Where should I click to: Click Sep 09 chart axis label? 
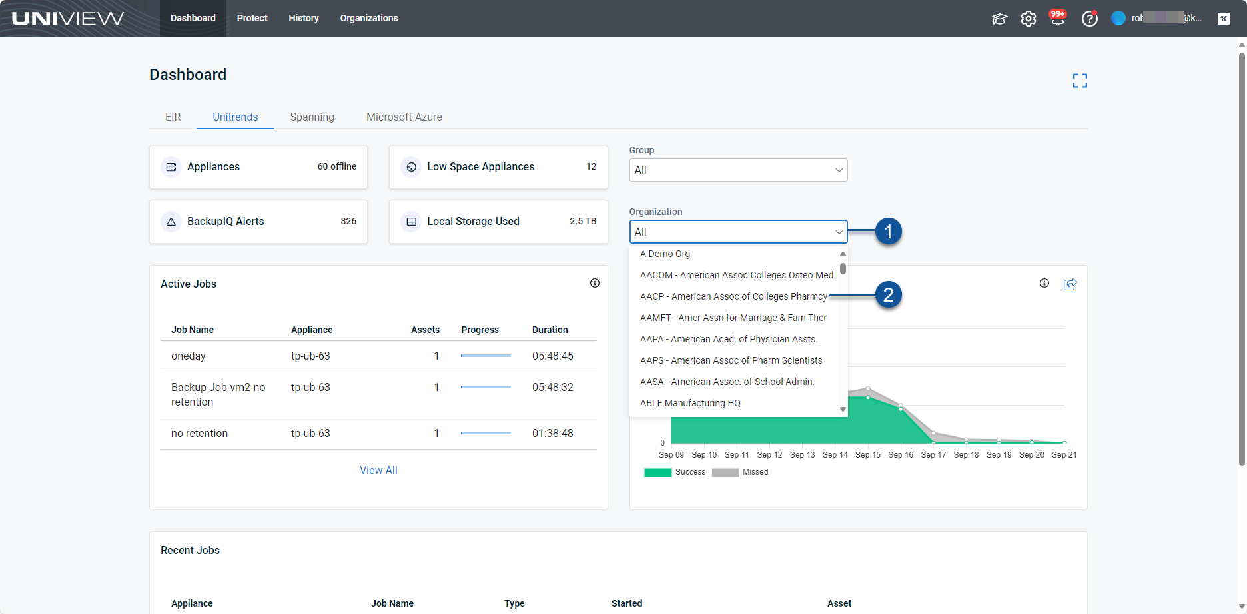point(671,455)
